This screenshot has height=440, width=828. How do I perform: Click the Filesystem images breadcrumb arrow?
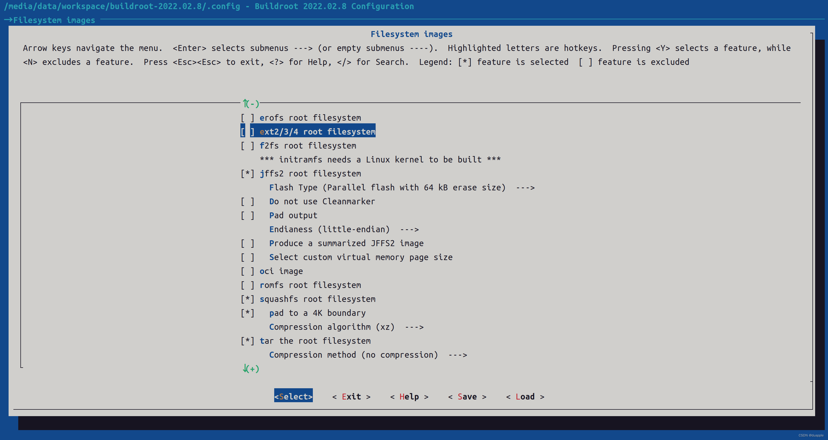point(8,20)
